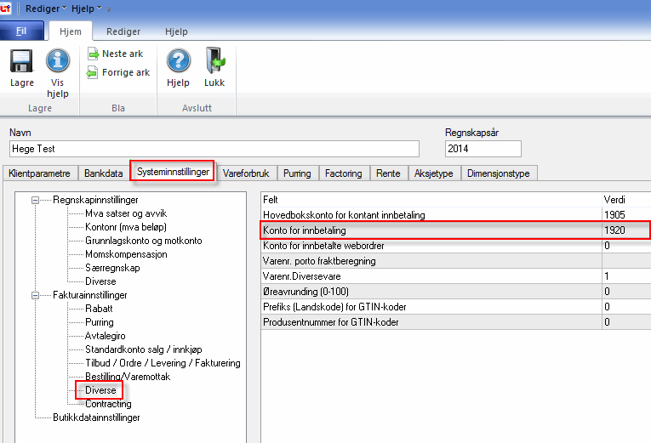Click the Navn field with Hege Test
The height and width of the screenshot is (443, 651).
pos(214,149)
